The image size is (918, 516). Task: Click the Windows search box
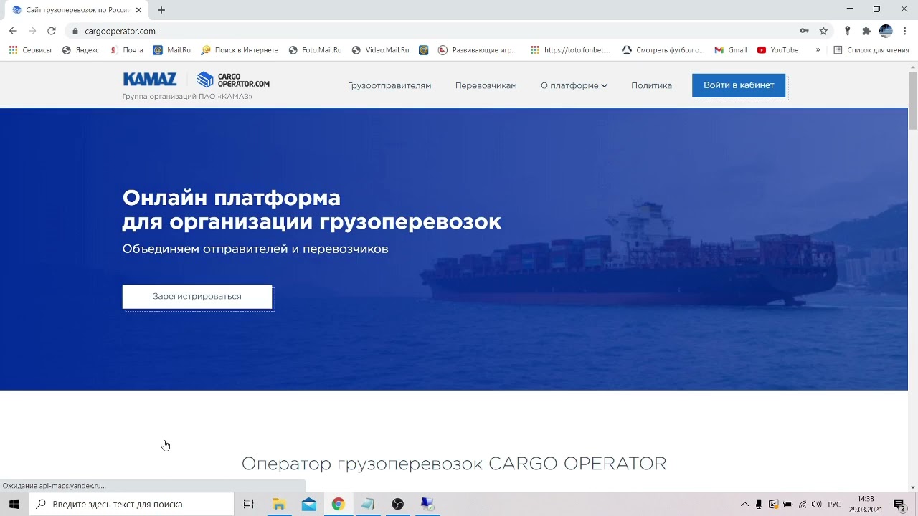click(132, 504)
